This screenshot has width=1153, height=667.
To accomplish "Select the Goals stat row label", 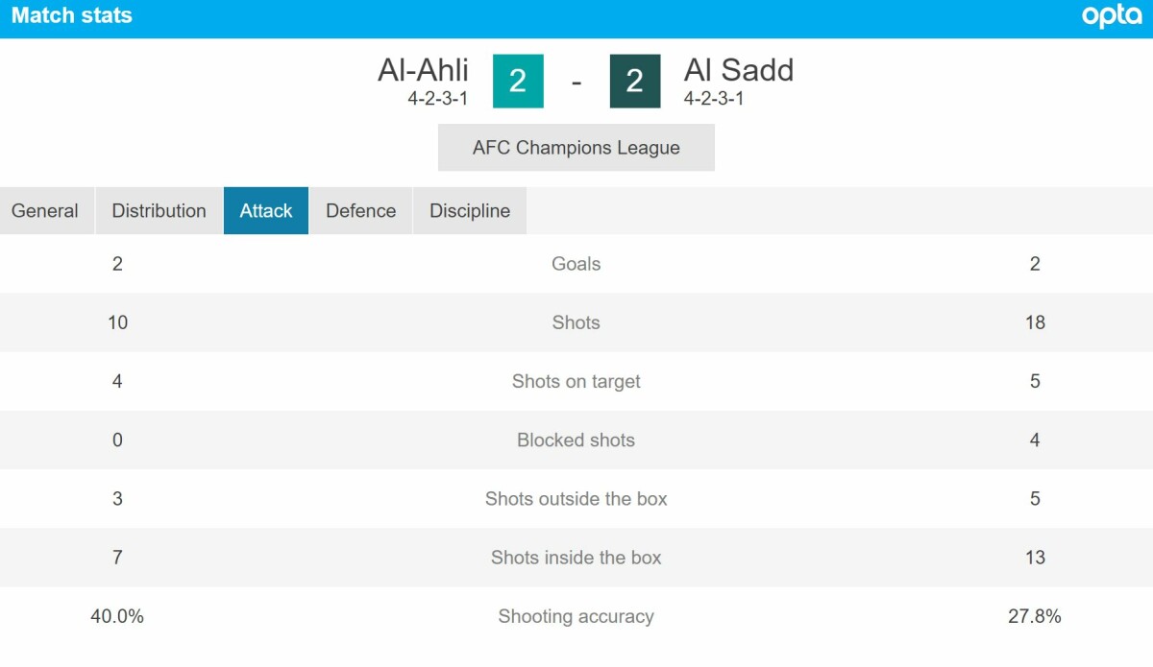I will pyautogui.click(x=576, y=264).
